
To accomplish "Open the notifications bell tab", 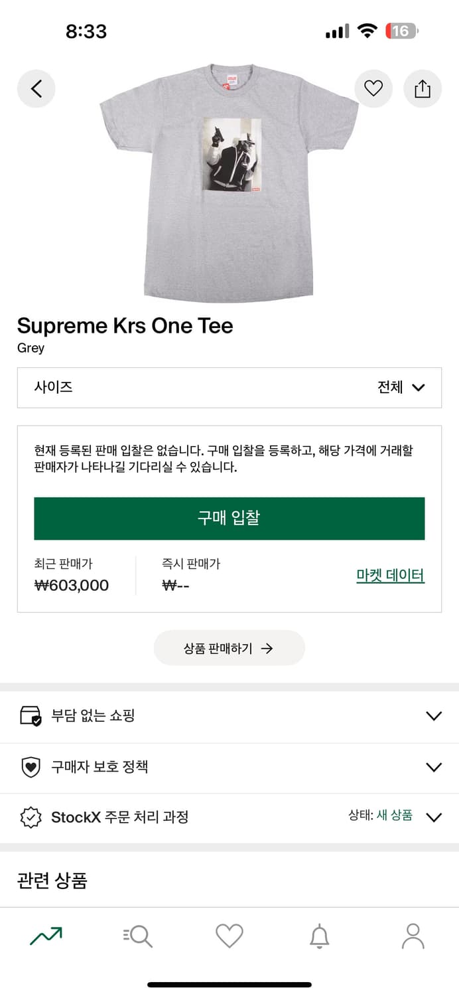I will click(x=320, y=936).
